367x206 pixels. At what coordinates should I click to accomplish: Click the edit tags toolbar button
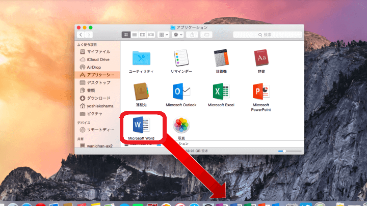click(206, 35)
